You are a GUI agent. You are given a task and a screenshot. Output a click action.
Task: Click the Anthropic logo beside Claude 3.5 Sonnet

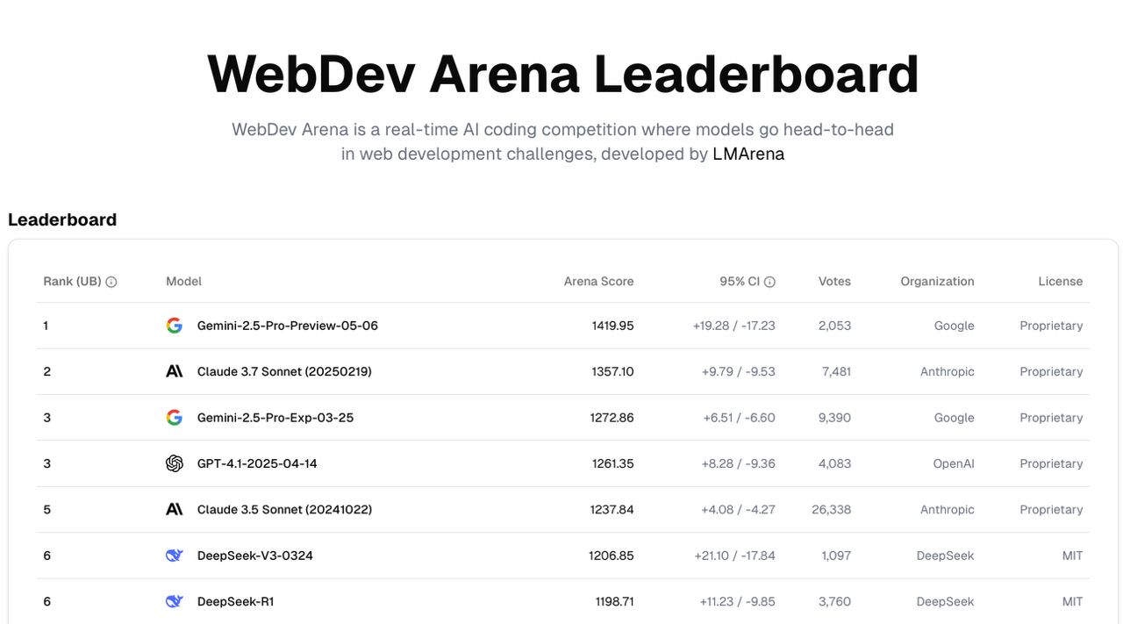175,509
